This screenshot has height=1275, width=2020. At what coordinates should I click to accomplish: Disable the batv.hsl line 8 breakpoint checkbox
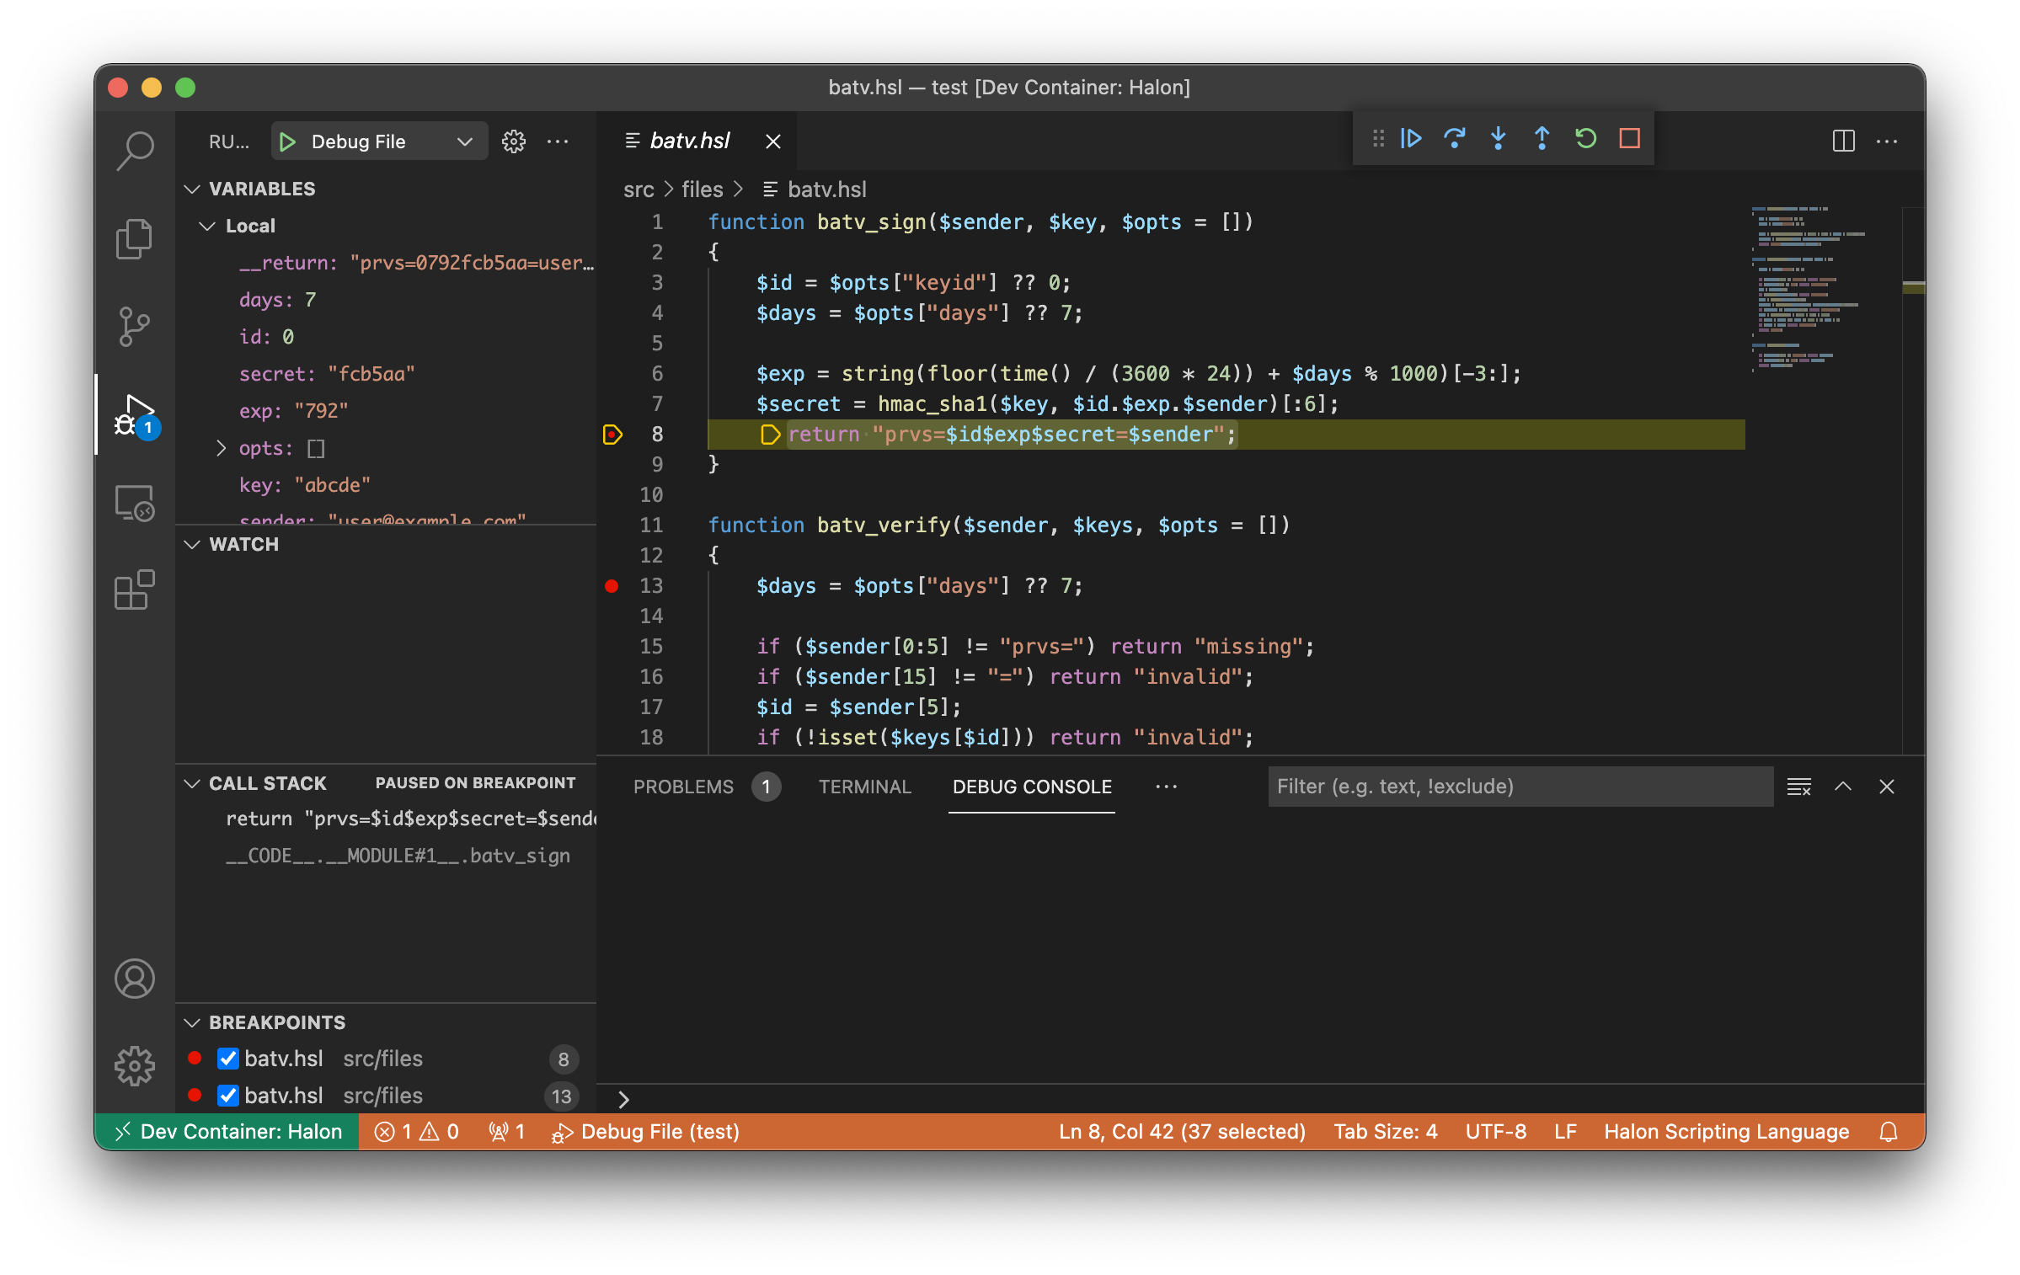[227, 1059]
